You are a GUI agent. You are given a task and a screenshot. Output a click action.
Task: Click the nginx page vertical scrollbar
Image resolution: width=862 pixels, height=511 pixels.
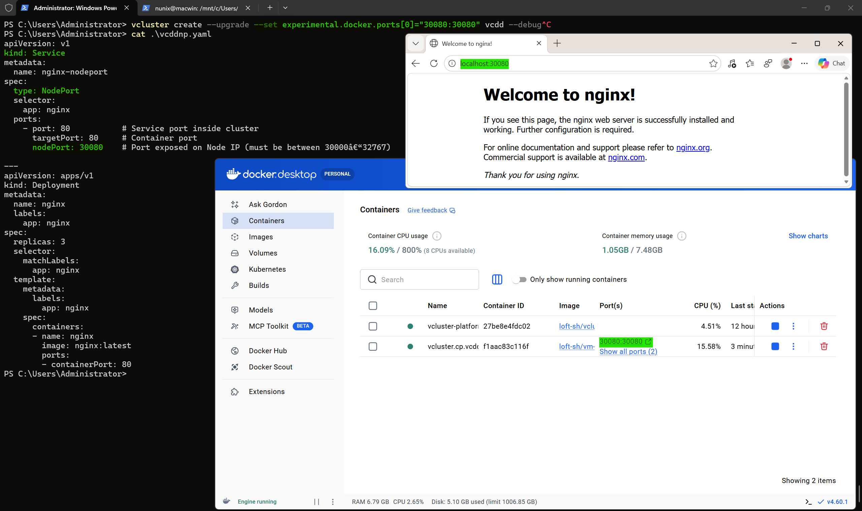coord(846,129)
